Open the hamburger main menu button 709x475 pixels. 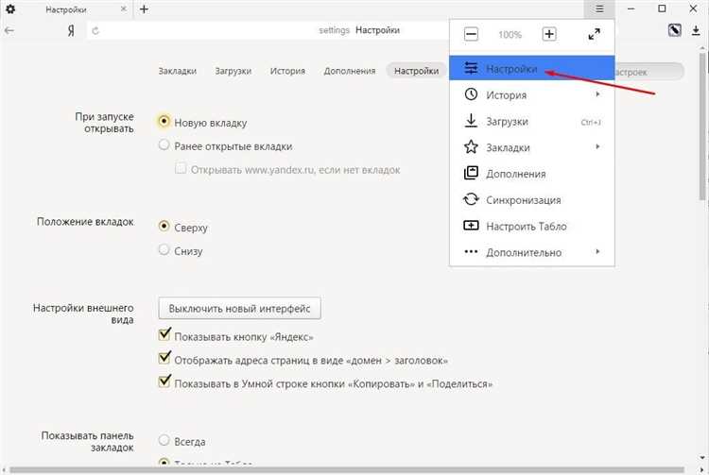pyautogui.click(x=599, y=9)
